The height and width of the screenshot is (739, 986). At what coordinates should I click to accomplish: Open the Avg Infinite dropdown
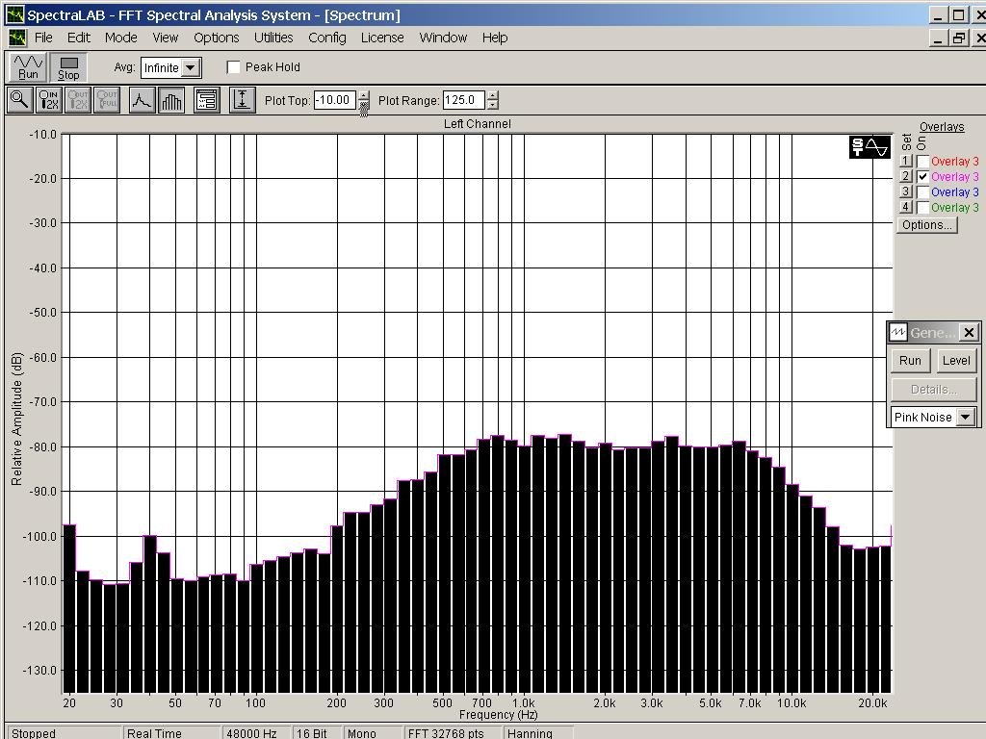[192, 67]
